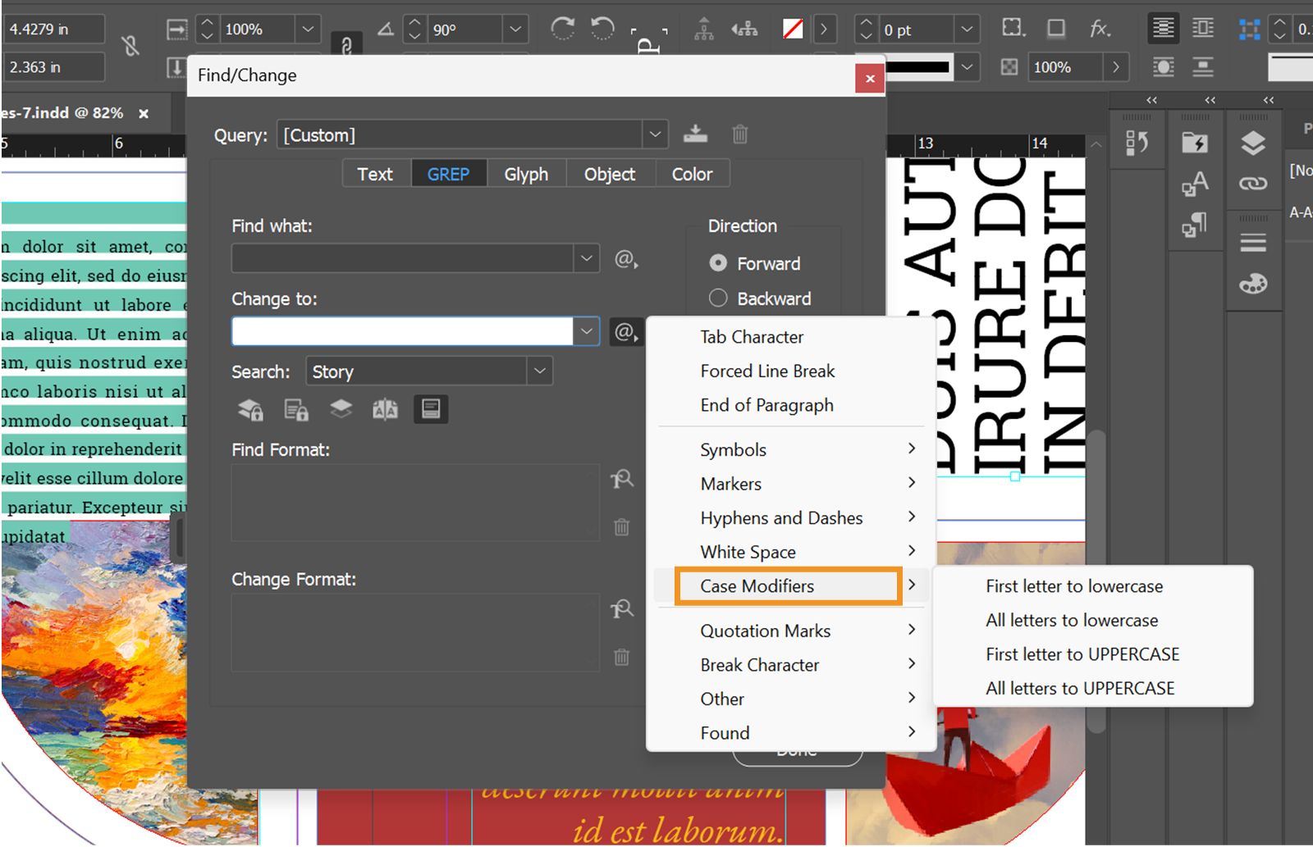
Task: Open the Paragraph Styles panel
Action: tap(1195, 223)
